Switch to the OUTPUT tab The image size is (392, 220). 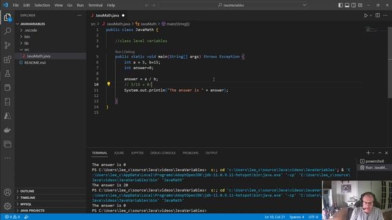(211, 153)
